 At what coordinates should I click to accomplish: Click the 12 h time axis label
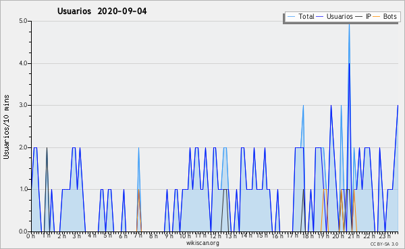(x=215, y=236)
